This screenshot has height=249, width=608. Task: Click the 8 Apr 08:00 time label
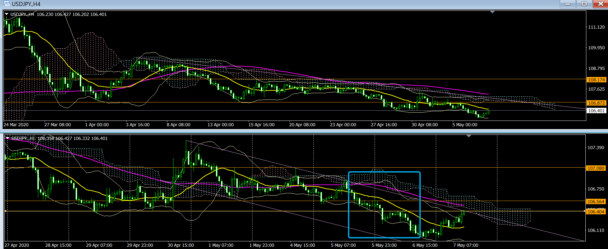click(179, 125)
